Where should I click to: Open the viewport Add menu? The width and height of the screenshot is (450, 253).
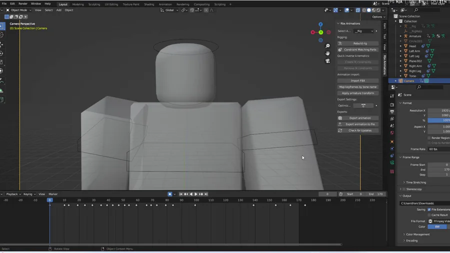point(58,10)
